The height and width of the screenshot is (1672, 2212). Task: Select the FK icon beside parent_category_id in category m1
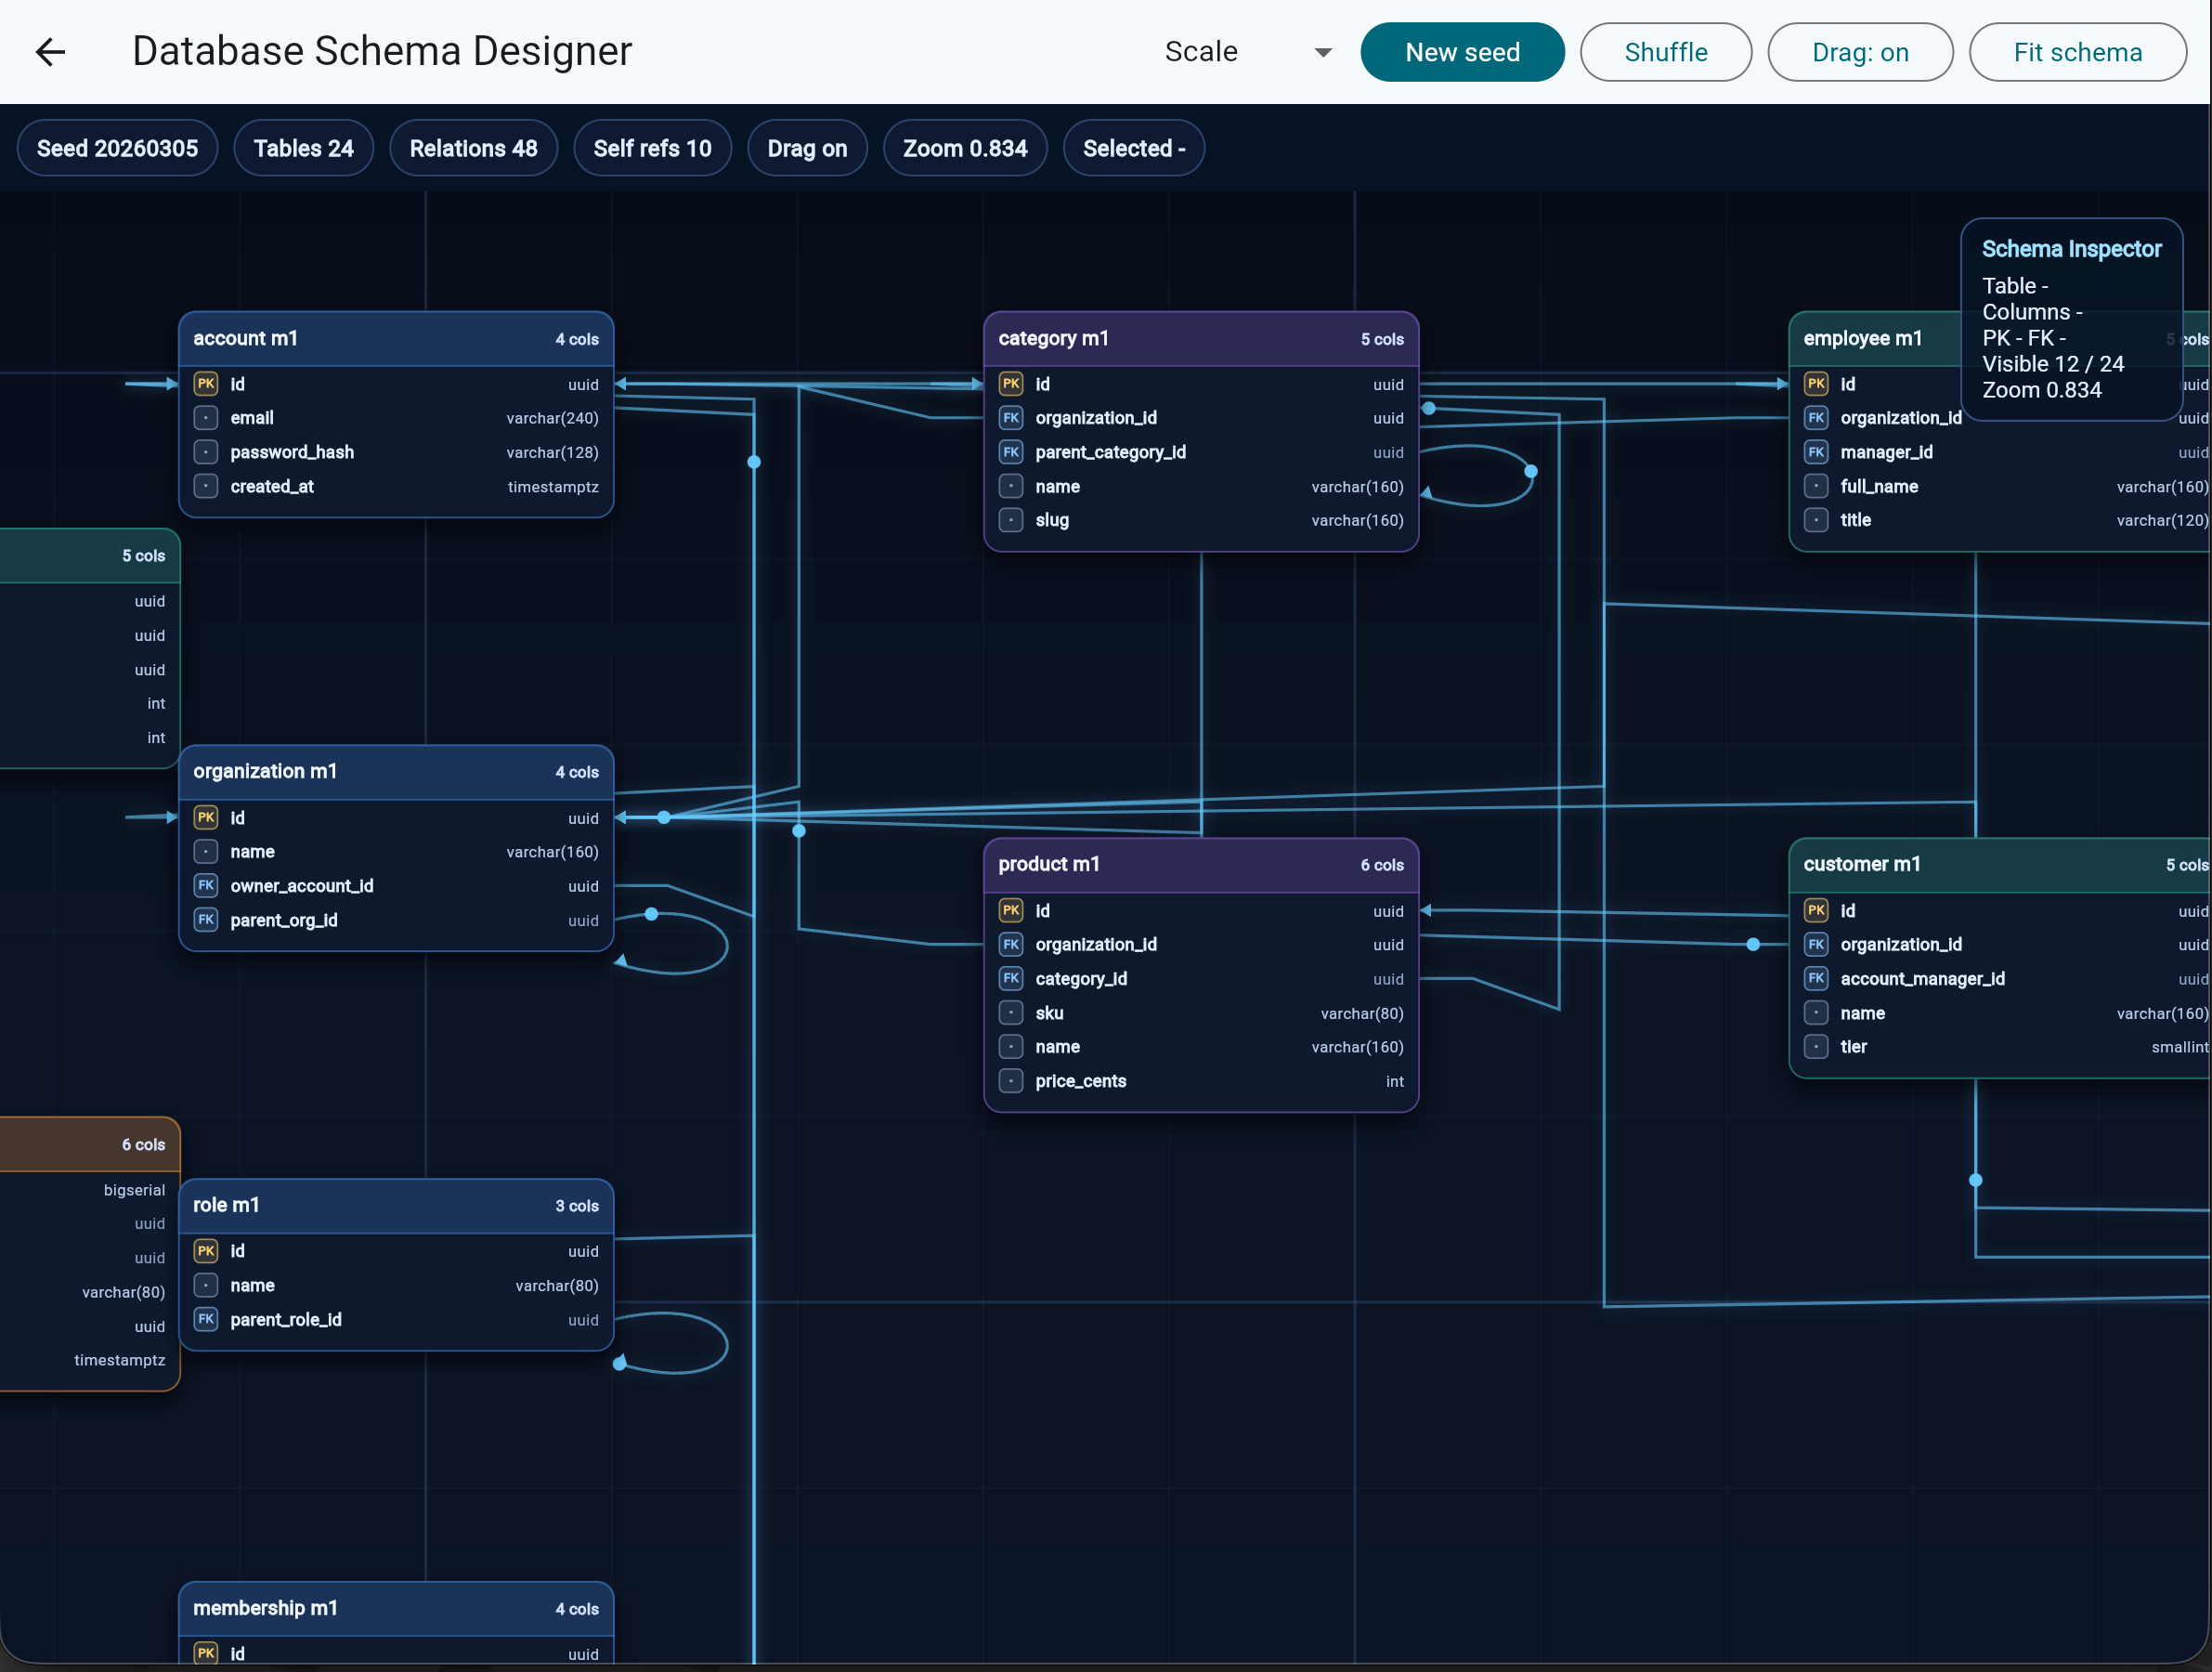click(1011, 452)
